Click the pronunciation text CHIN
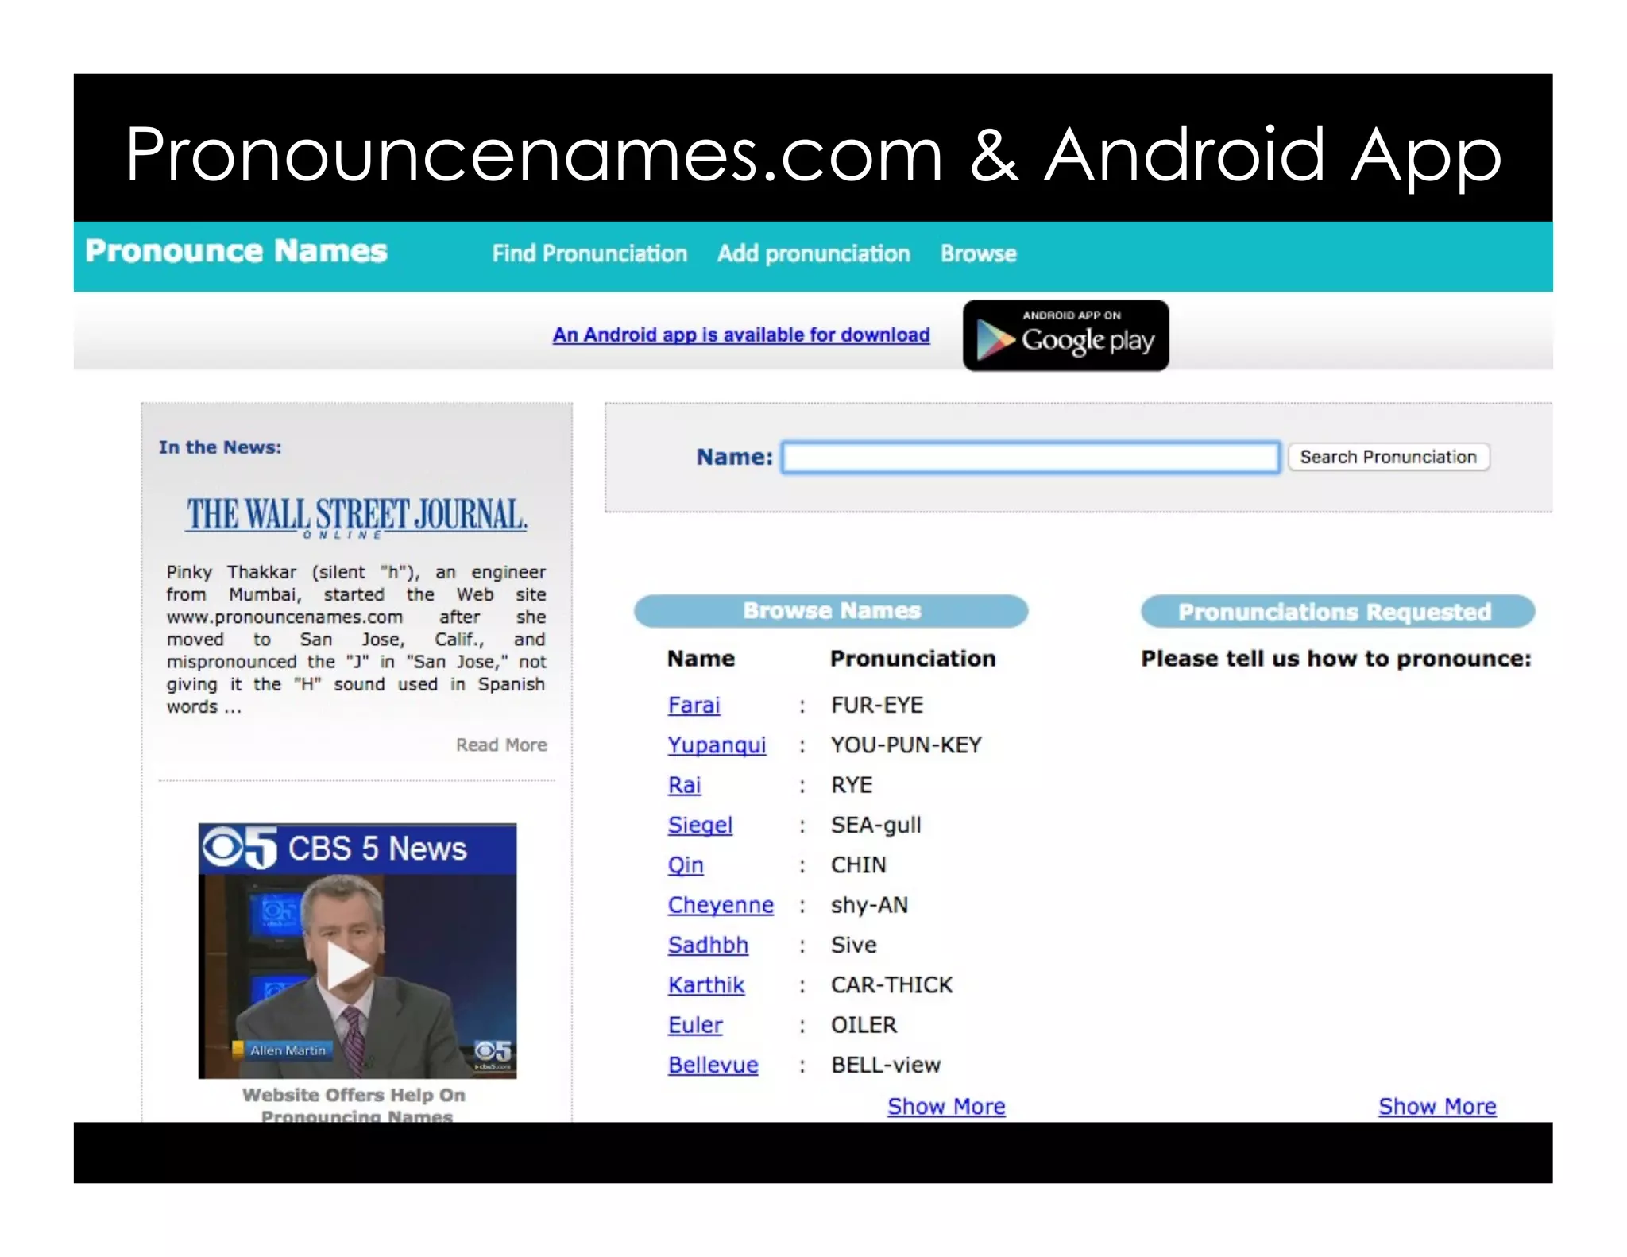 click(859, 865)
